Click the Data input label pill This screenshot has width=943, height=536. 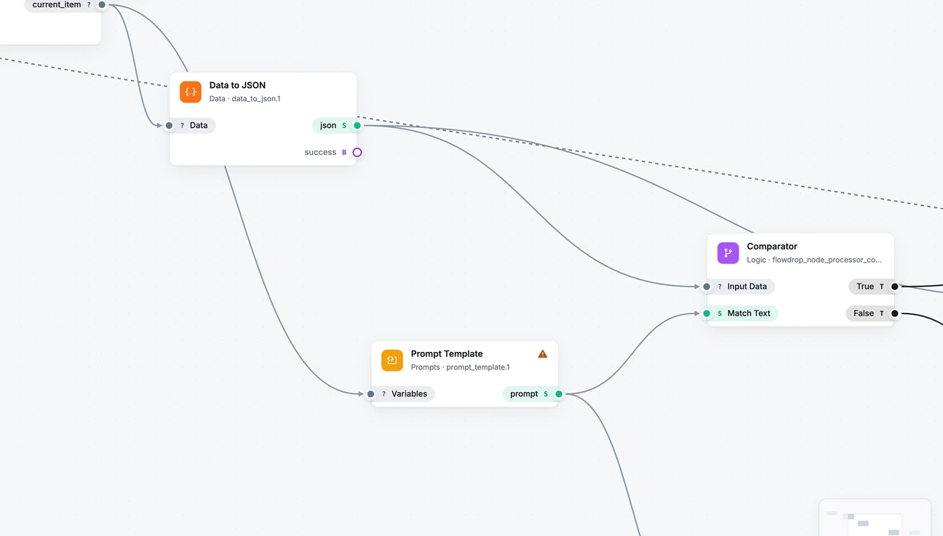193,126
